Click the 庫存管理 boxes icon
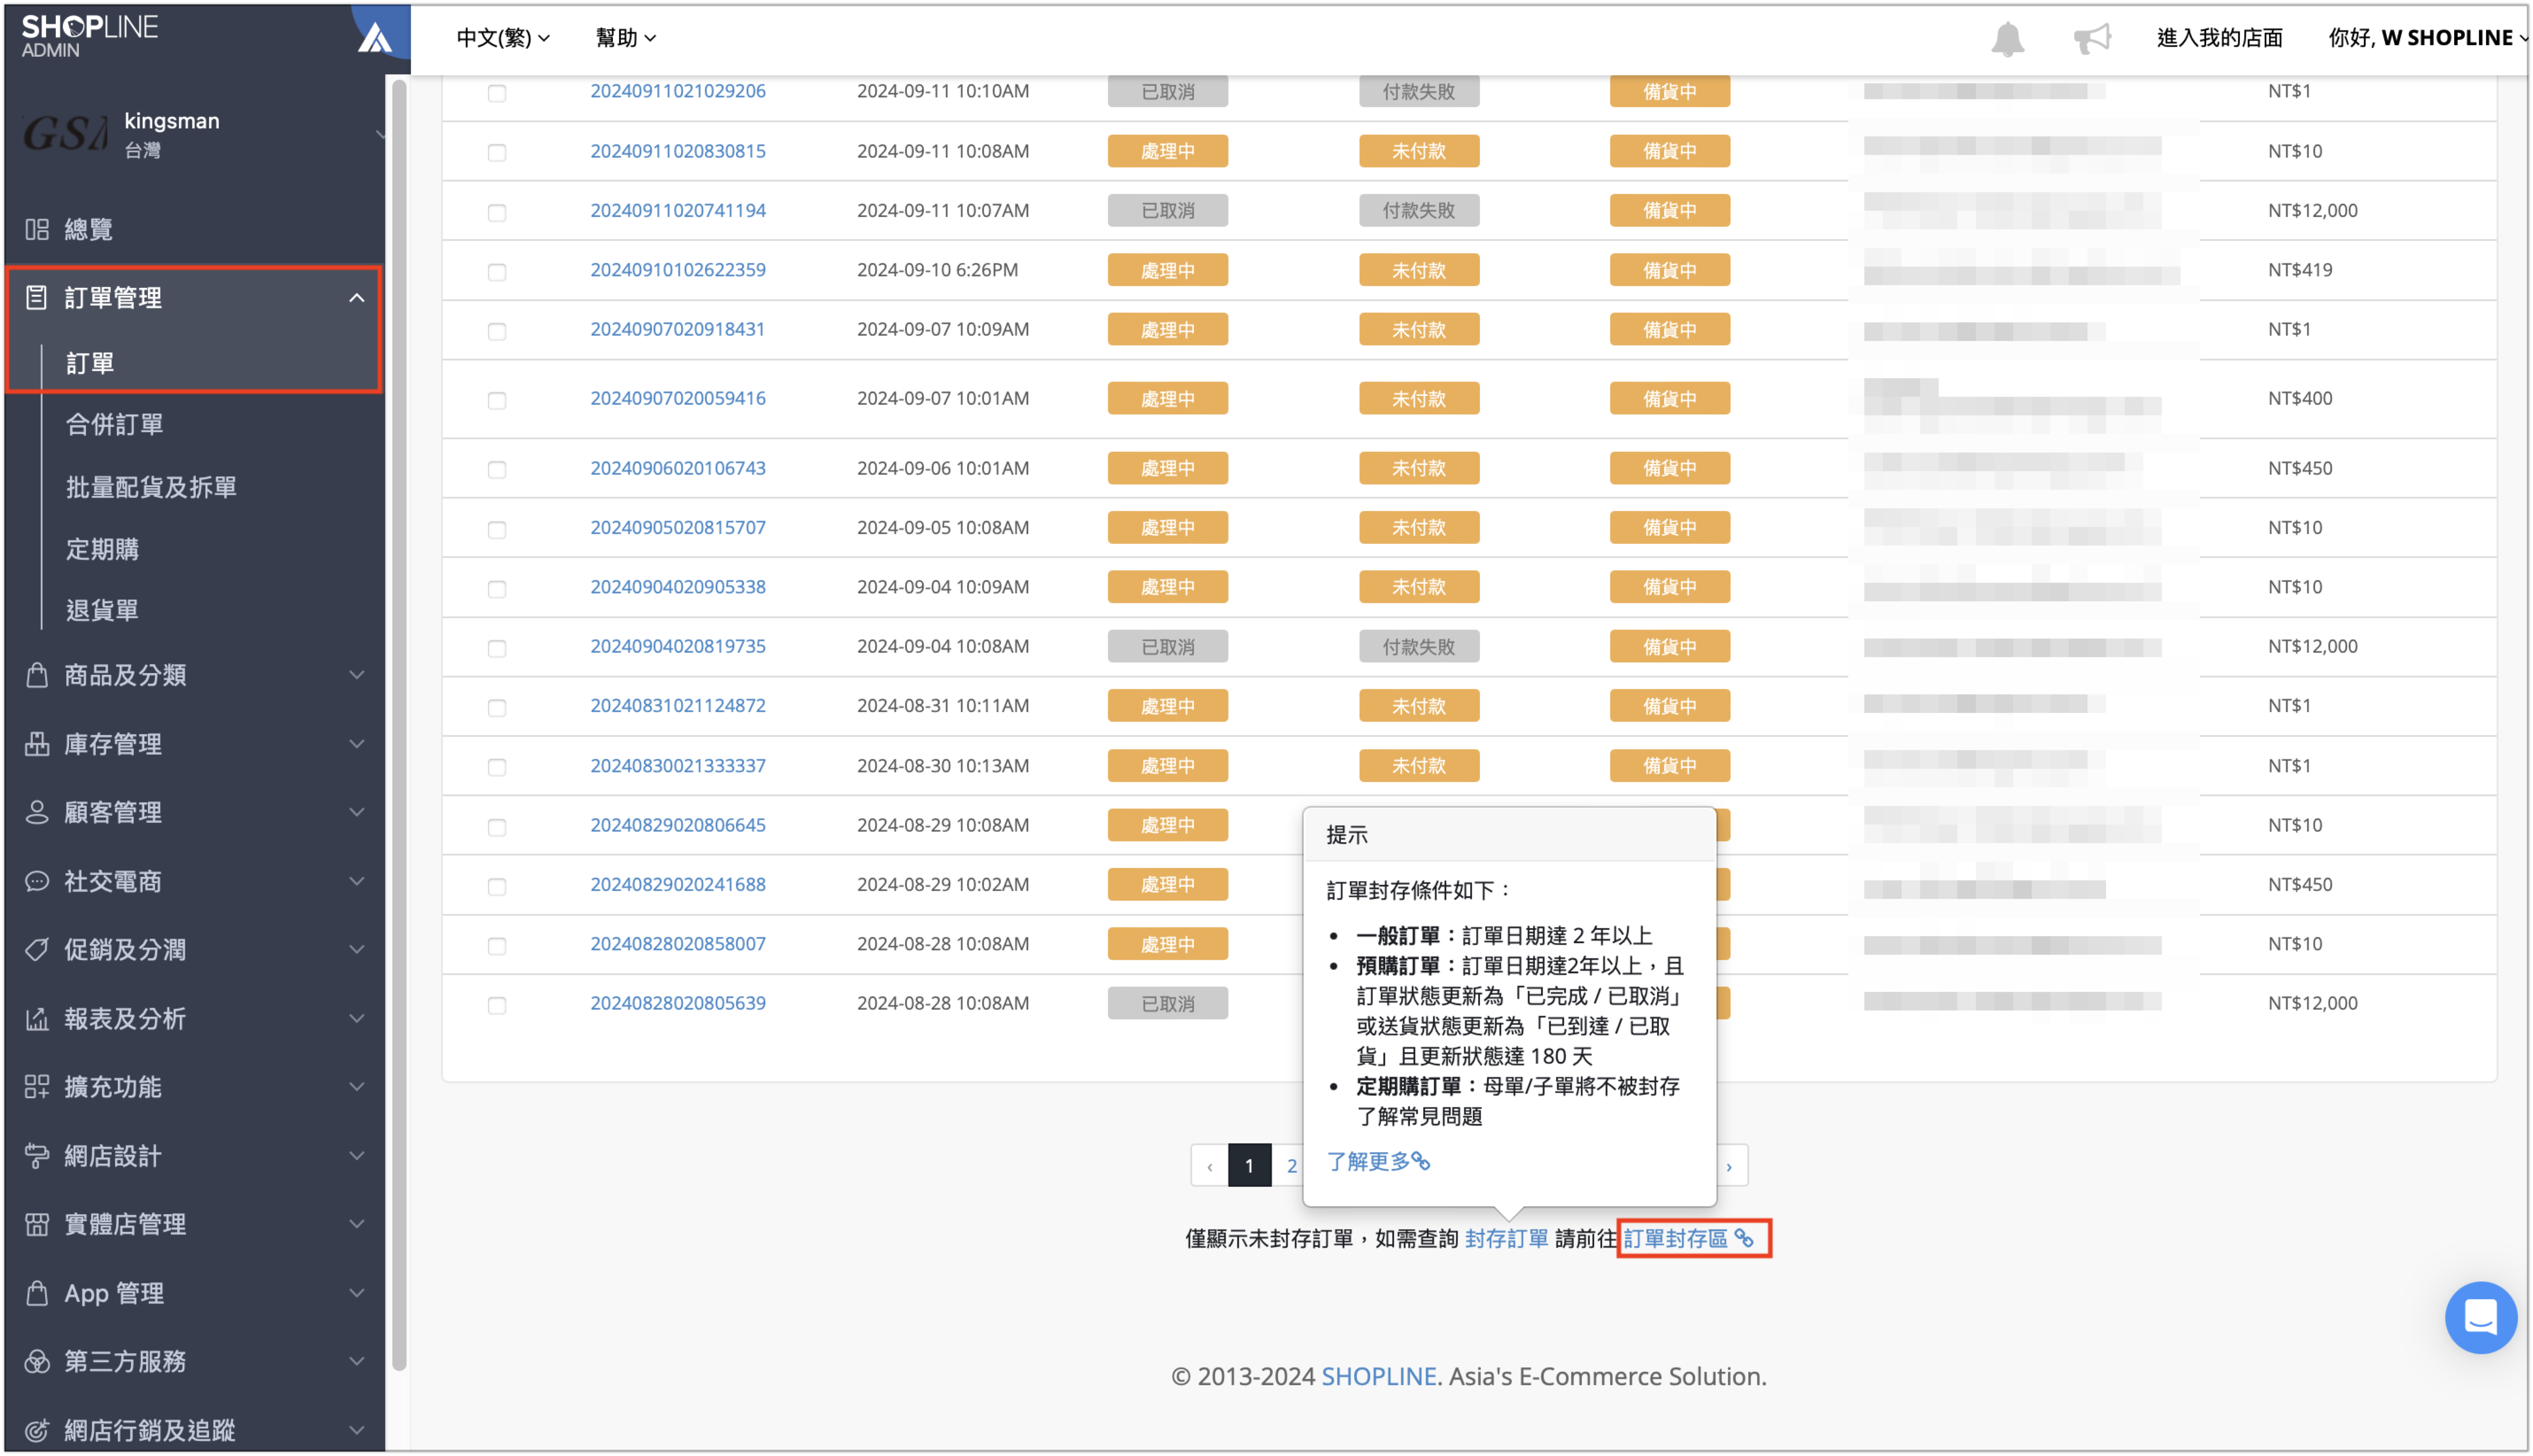This screenshot has width=2533, height=1456. point(37,743)
